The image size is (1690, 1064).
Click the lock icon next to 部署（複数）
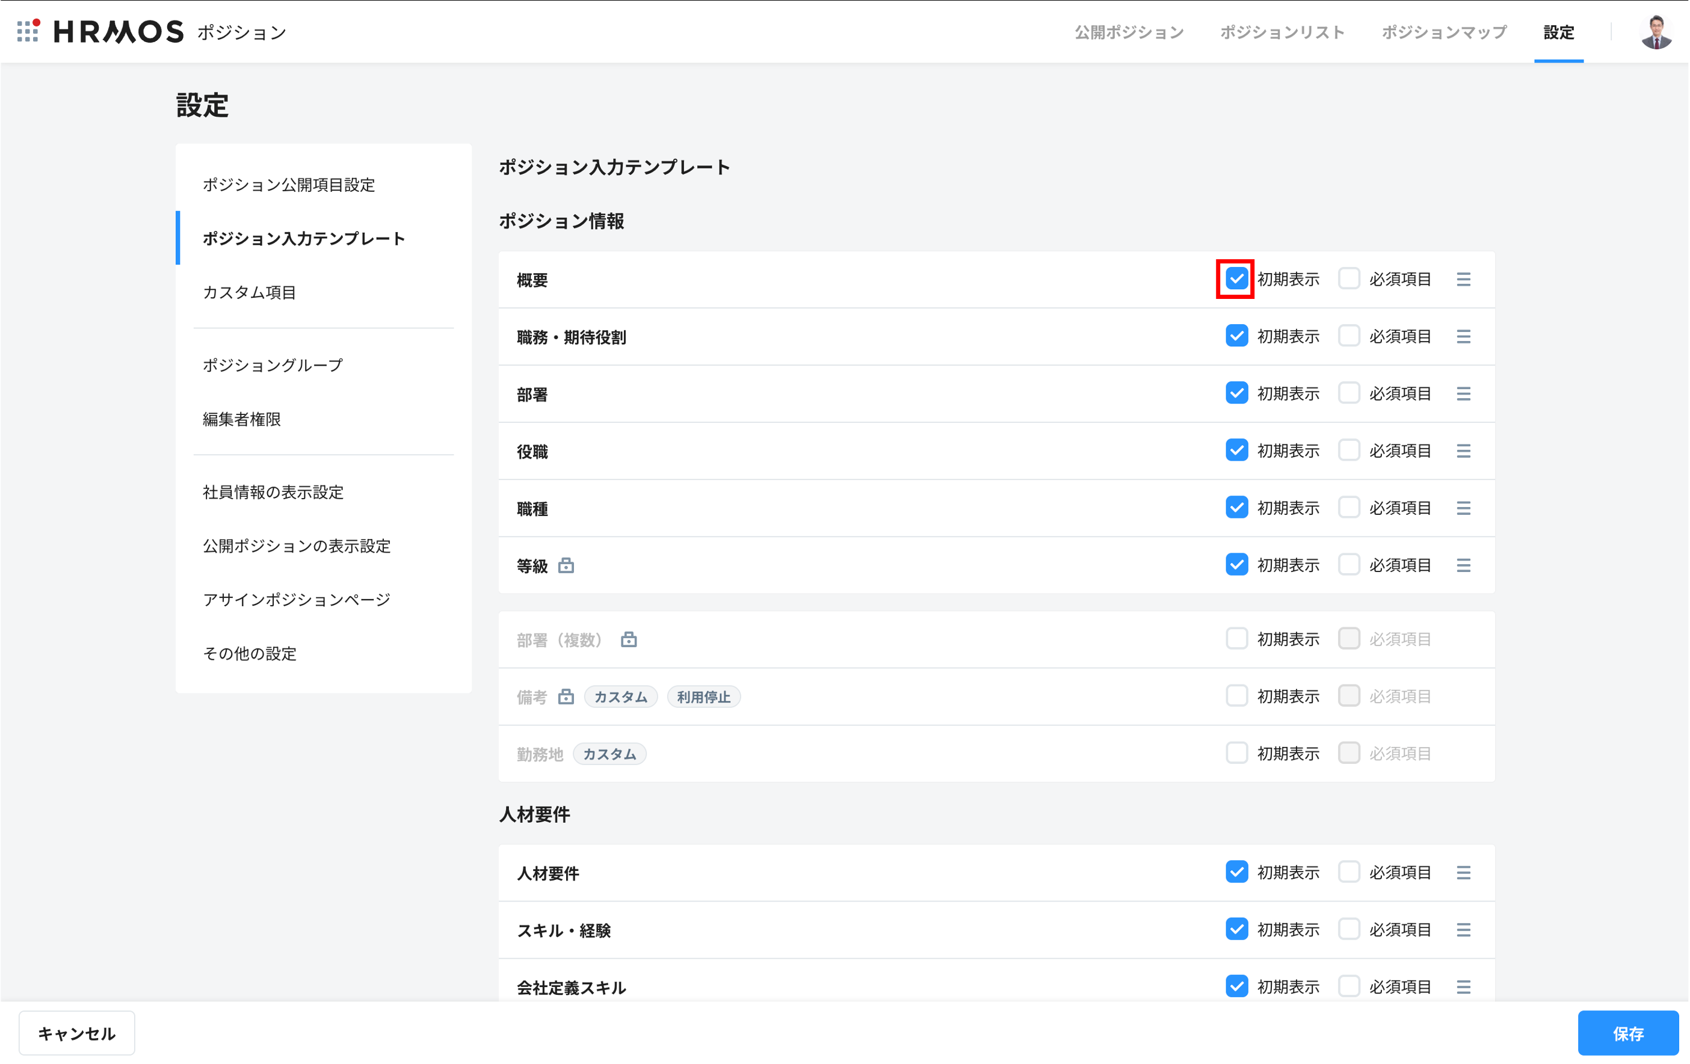pos(629,639)
